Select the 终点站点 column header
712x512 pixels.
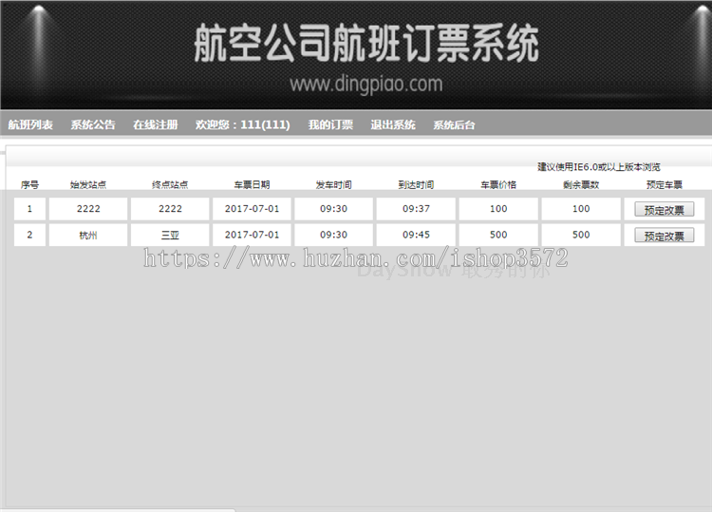coord(170,184)
